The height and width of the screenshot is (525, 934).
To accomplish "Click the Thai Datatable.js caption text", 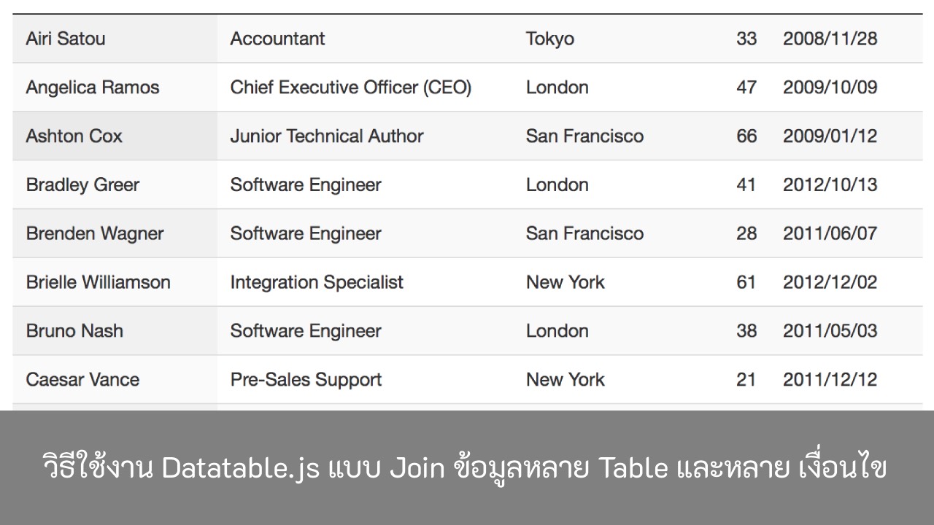I will (464, 468).
